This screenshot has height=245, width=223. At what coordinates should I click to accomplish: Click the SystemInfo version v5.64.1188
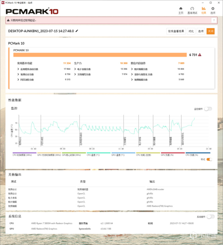coord(106,229)
